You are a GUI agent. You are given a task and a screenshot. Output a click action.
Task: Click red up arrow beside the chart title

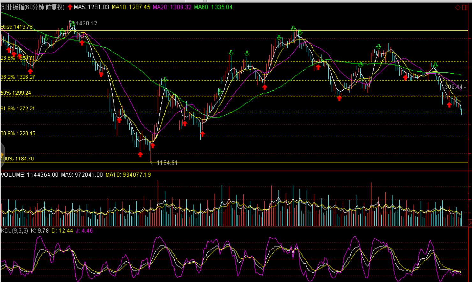[70, 7]
